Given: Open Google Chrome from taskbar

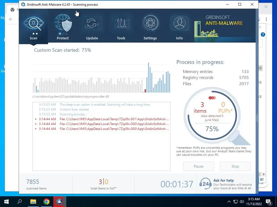Looking at the screenshot, I should pyautogui.click(x=46, y=202).
